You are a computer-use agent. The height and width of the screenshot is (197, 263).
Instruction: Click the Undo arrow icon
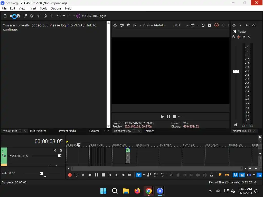(x=59, y=16)
